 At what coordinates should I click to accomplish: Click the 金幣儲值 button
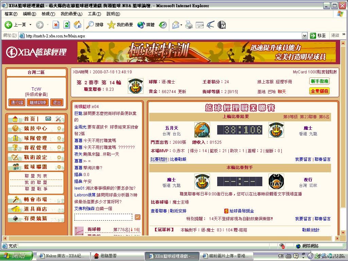click(x=319, y=91)
